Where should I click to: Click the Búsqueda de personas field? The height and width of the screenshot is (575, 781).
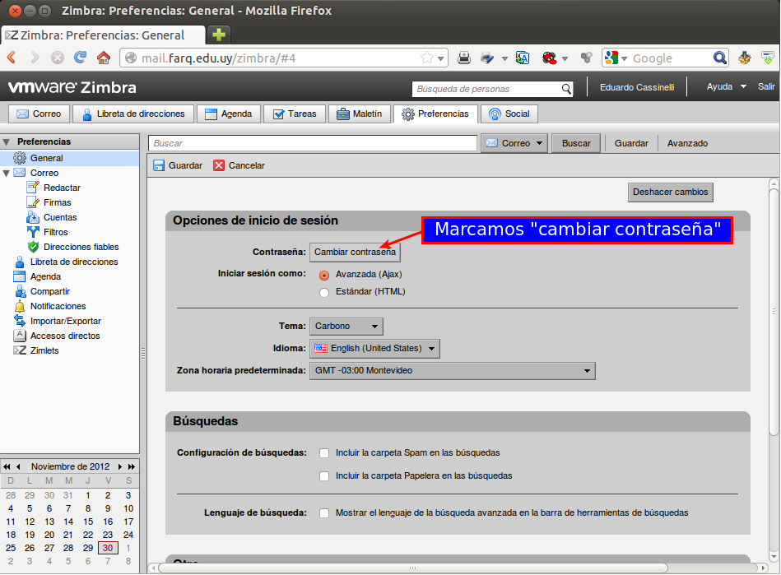pos(486,89)
